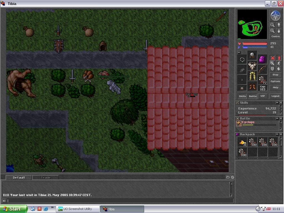
Task: Click the empty ring slot
Action: point(242,80)
